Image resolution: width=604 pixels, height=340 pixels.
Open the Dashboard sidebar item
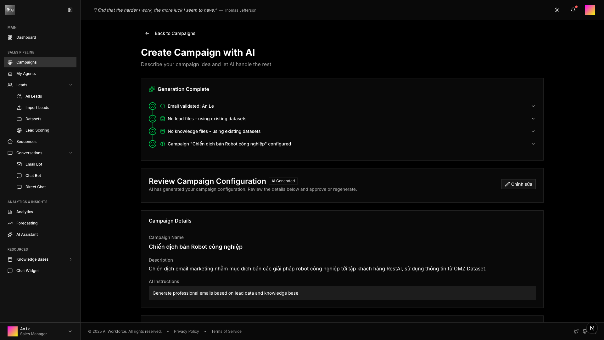[x=26, y=37]
